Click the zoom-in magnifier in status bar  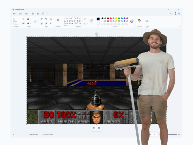click(179, 134)
